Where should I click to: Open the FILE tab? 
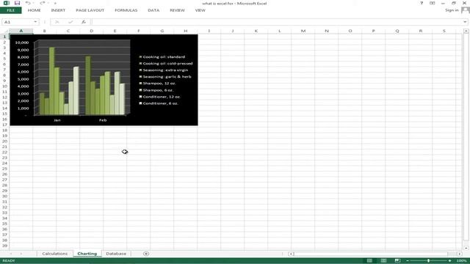click(10, 10)
